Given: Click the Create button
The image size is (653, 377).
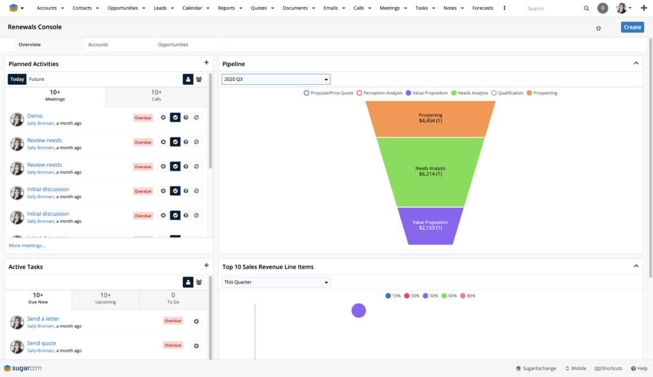Looking at the screenshot, I should pos(632,27).
